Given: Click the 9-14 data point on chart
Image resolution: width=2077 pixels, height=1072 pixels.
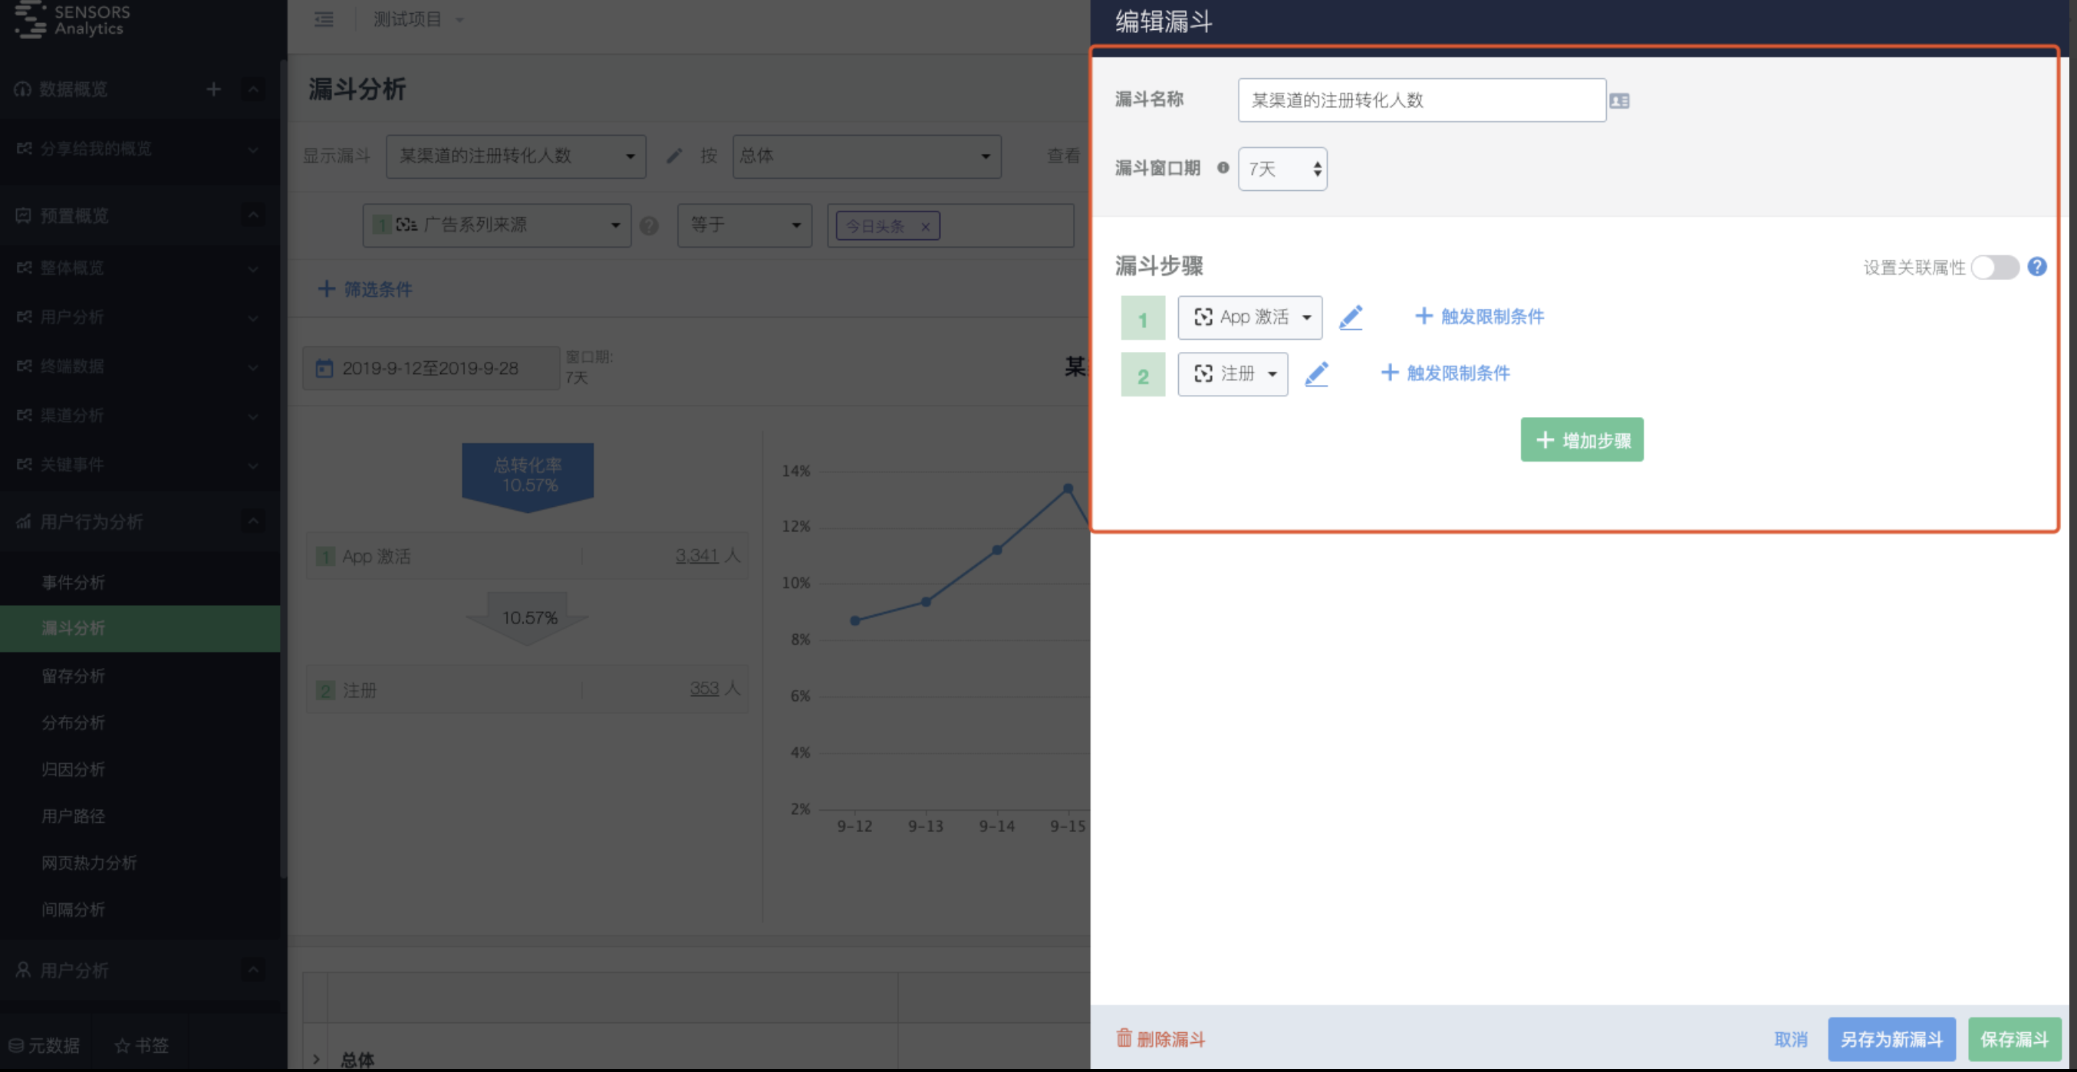Looking at the screenshot, I should (x=996, y=550).
